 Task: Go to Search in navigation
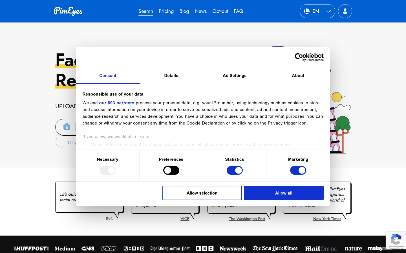[x=146, y=11]
